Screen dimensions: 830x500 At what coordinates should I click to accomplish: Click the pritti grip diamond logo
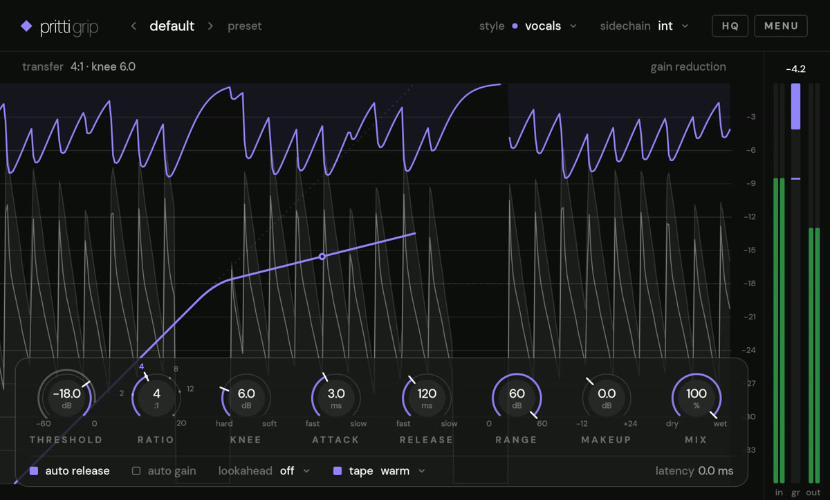point(26,26)
